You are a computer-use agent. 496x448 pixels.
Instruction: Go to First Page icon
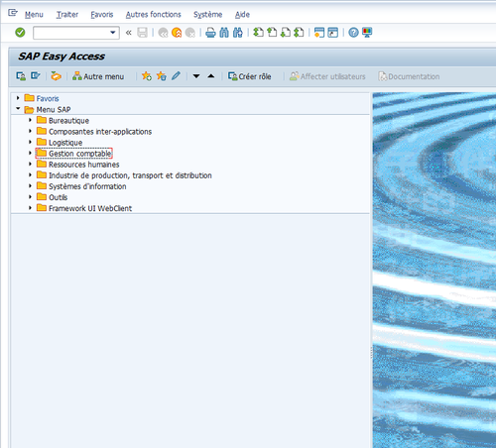coord(259,33)
